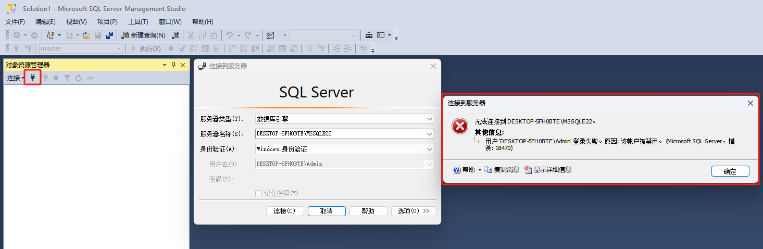Open the 编辑(E) menu
The image size is (763, 249).
pos(45,22)
